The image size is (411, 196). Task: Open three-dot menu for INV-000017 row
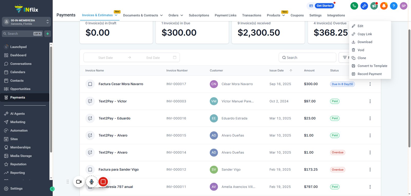point(370,84)
